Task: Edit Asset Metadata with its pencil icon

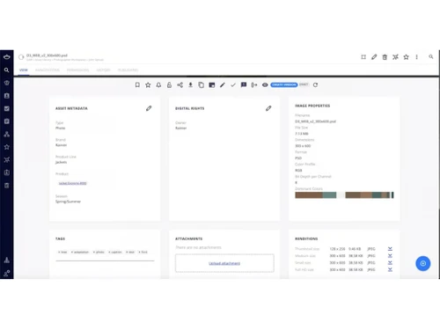Action: [149, 108]
